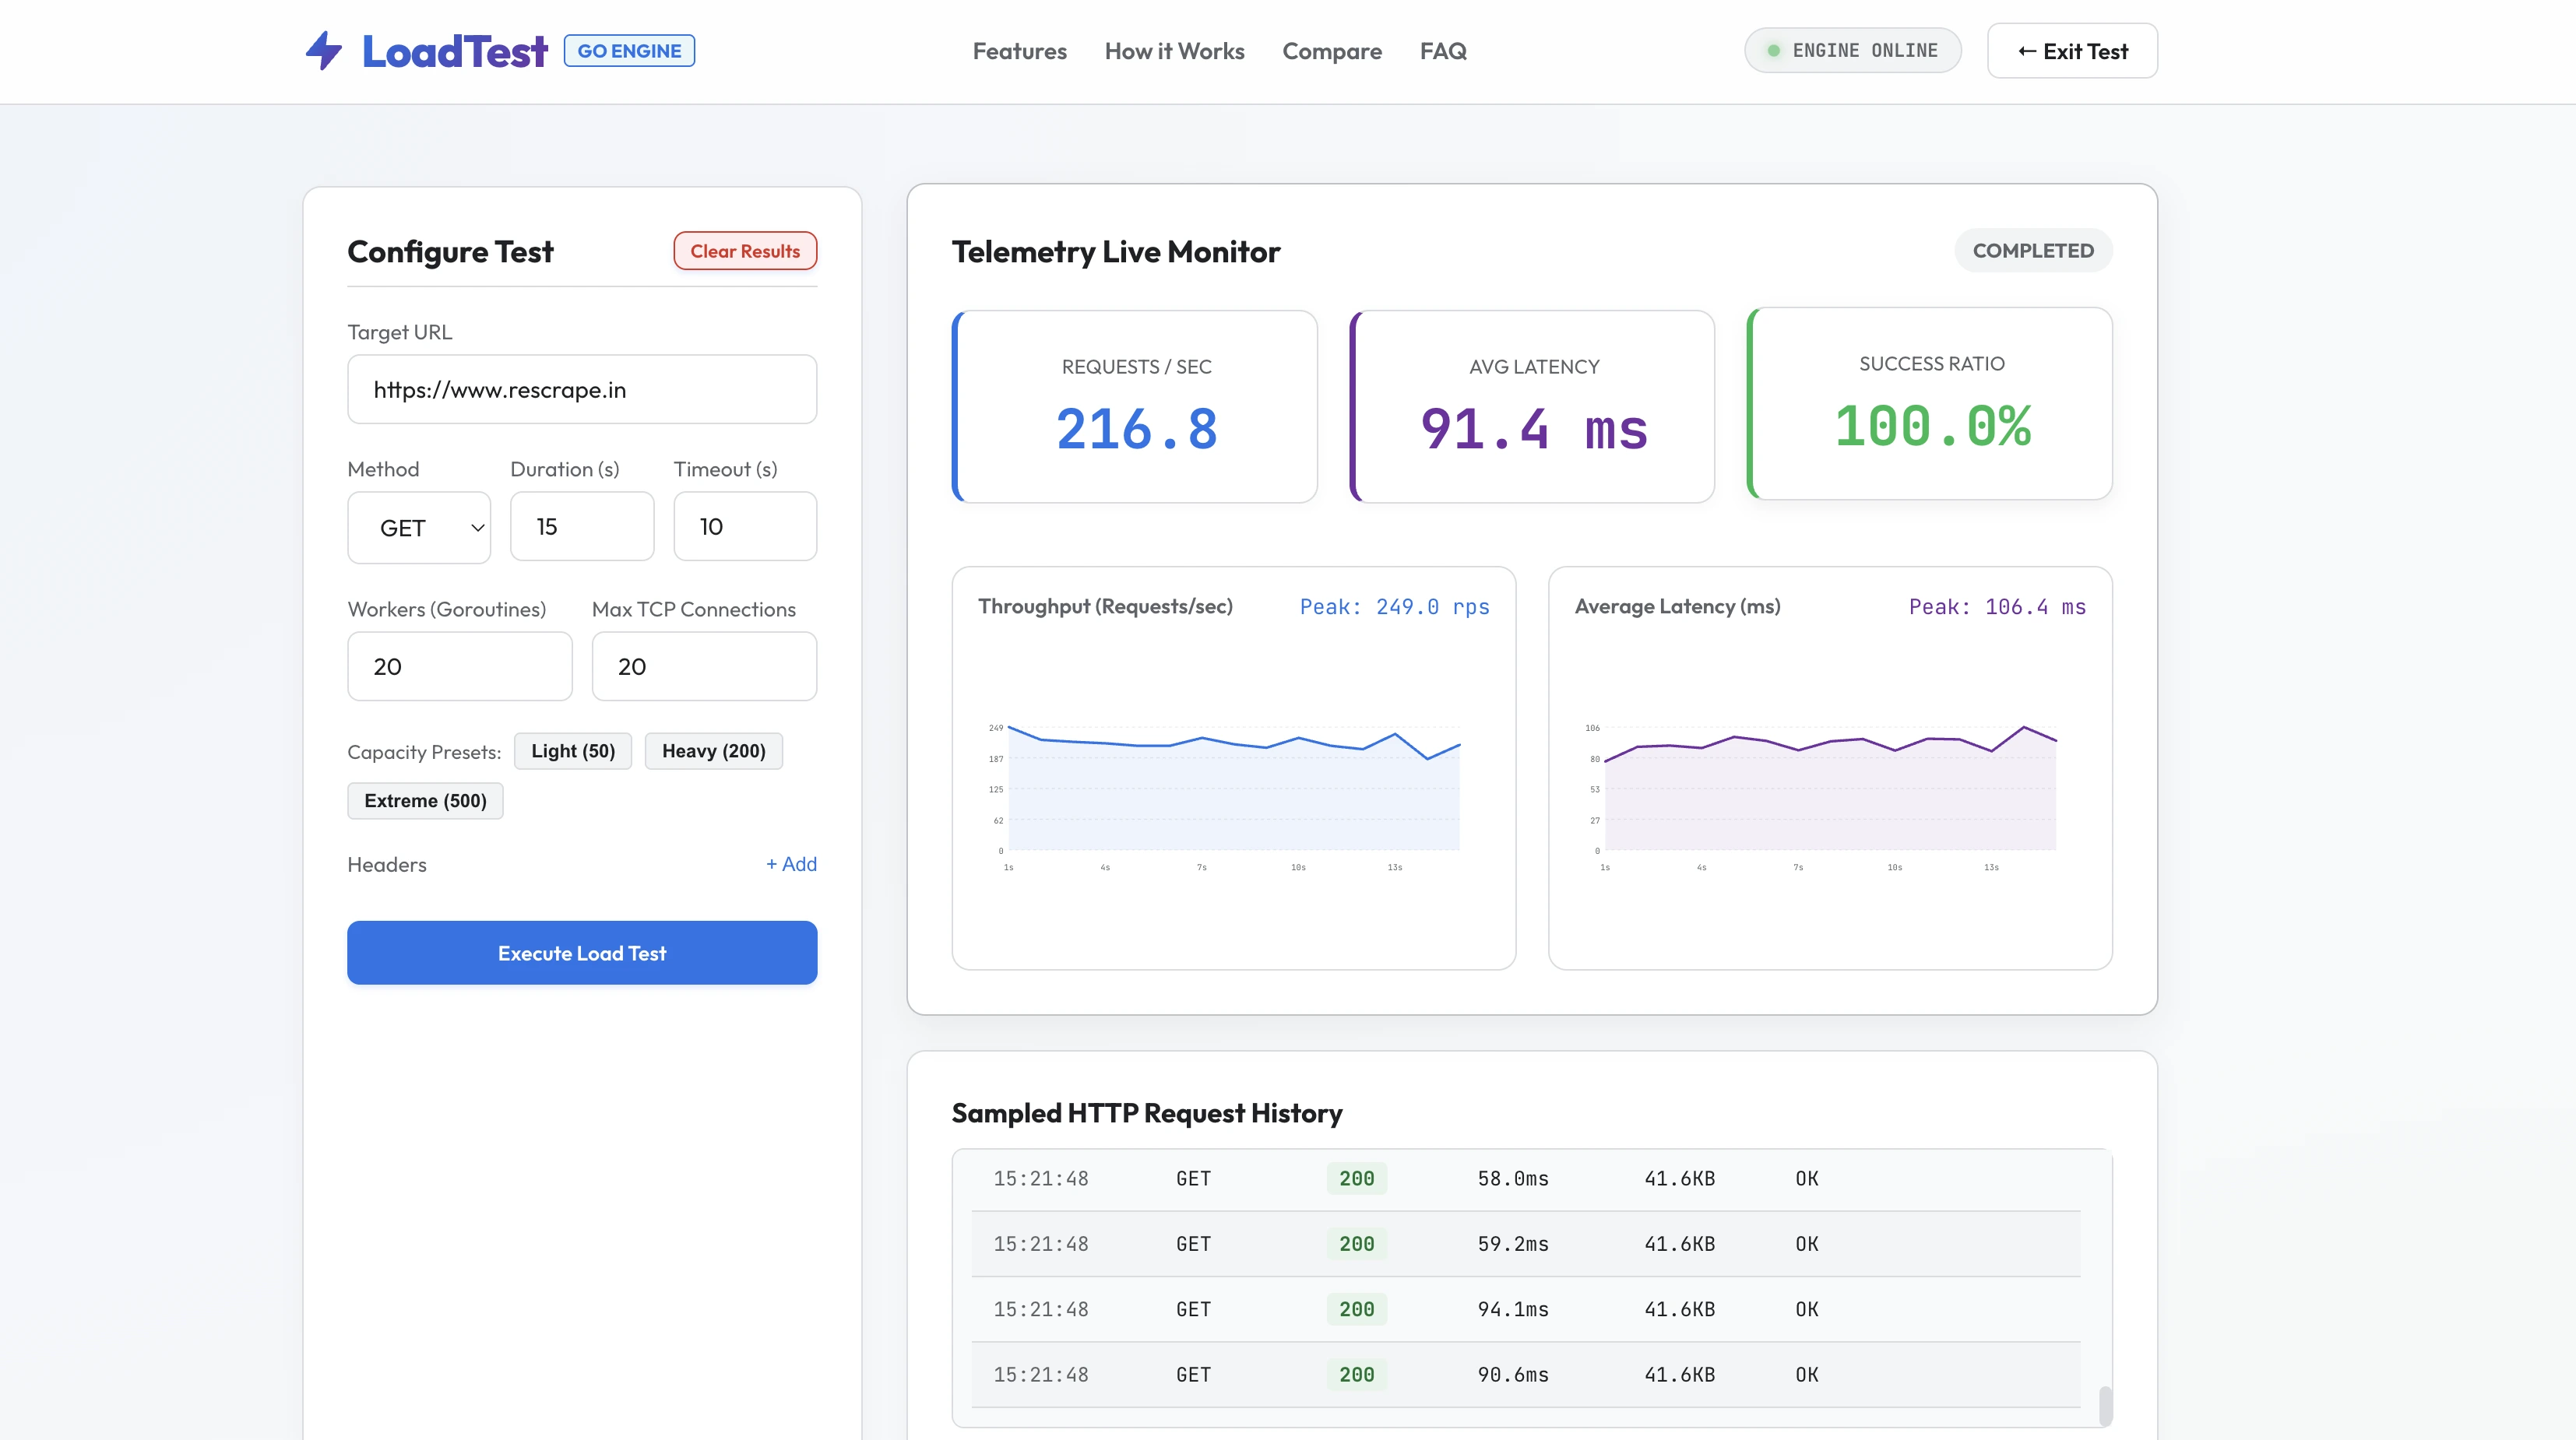Open the Compare nav link
The width and height of the screenshot is (2576, 1440).
tap(1332, 51)
